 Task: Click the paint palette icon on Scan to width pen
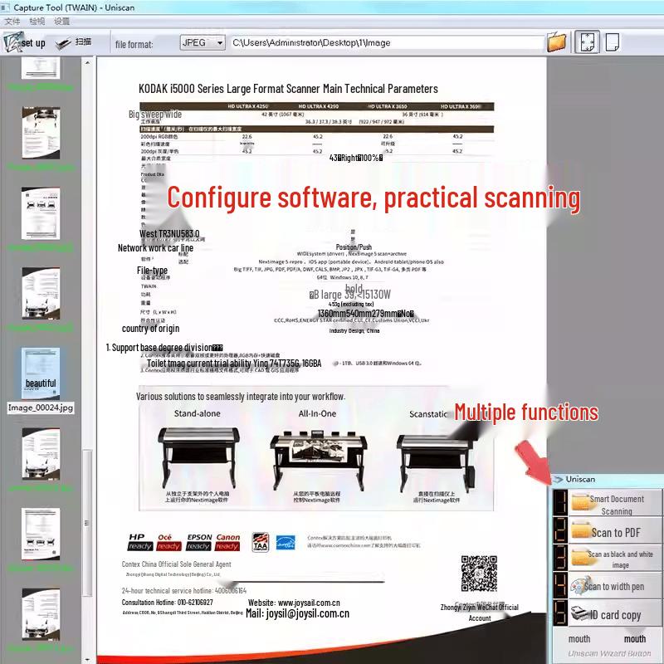579,585
